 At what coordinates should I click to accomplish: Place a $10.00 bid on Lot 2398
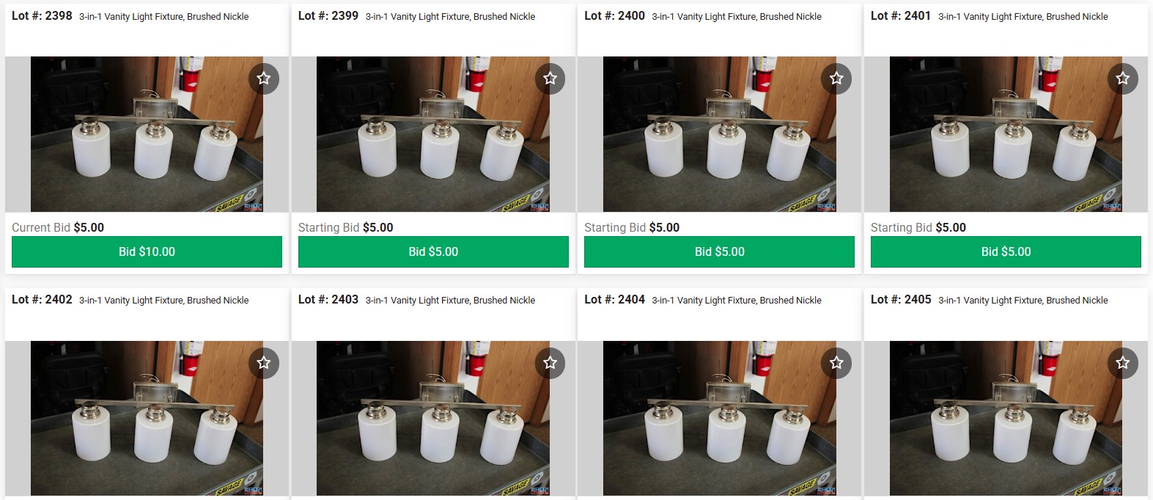147,251
